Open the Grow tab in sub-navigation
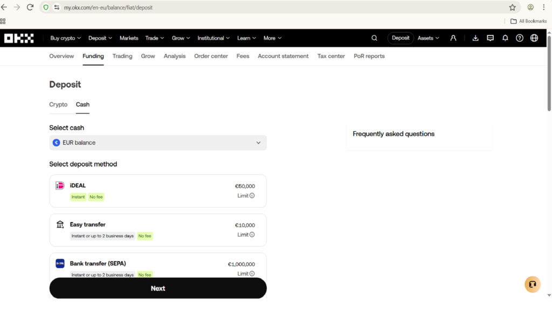This screenshot has width=552, height=310. tap(148, 56)
